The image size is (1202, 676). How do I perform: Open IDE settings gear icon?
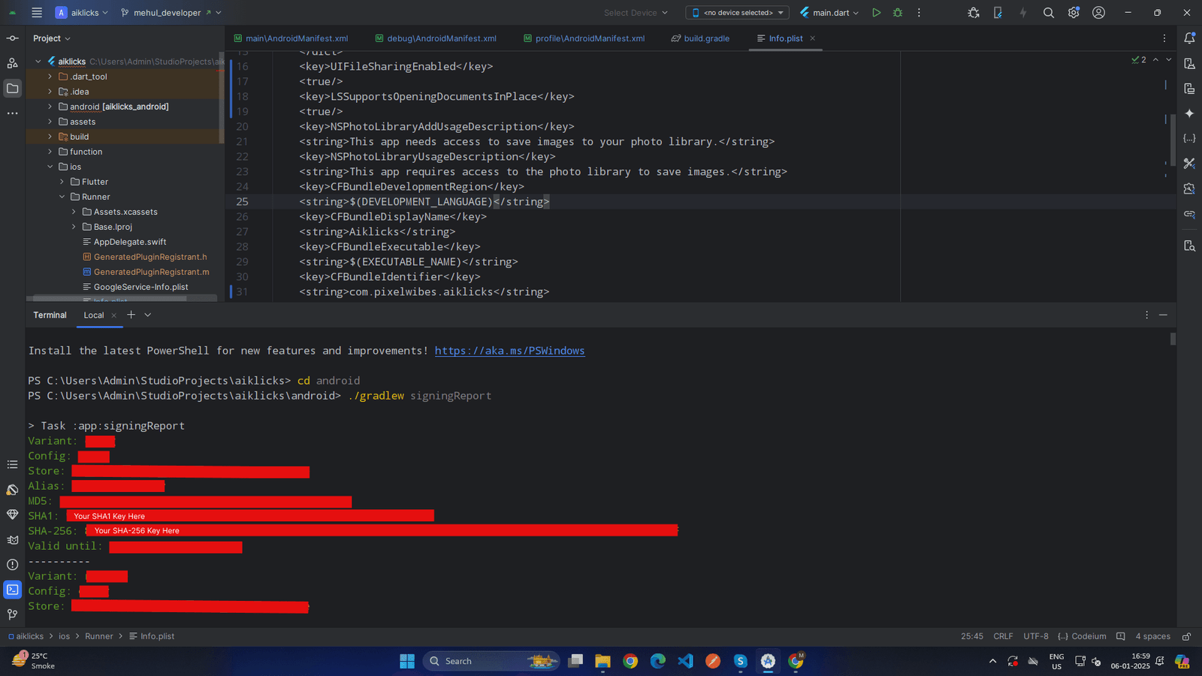[x=1074, y=13]
